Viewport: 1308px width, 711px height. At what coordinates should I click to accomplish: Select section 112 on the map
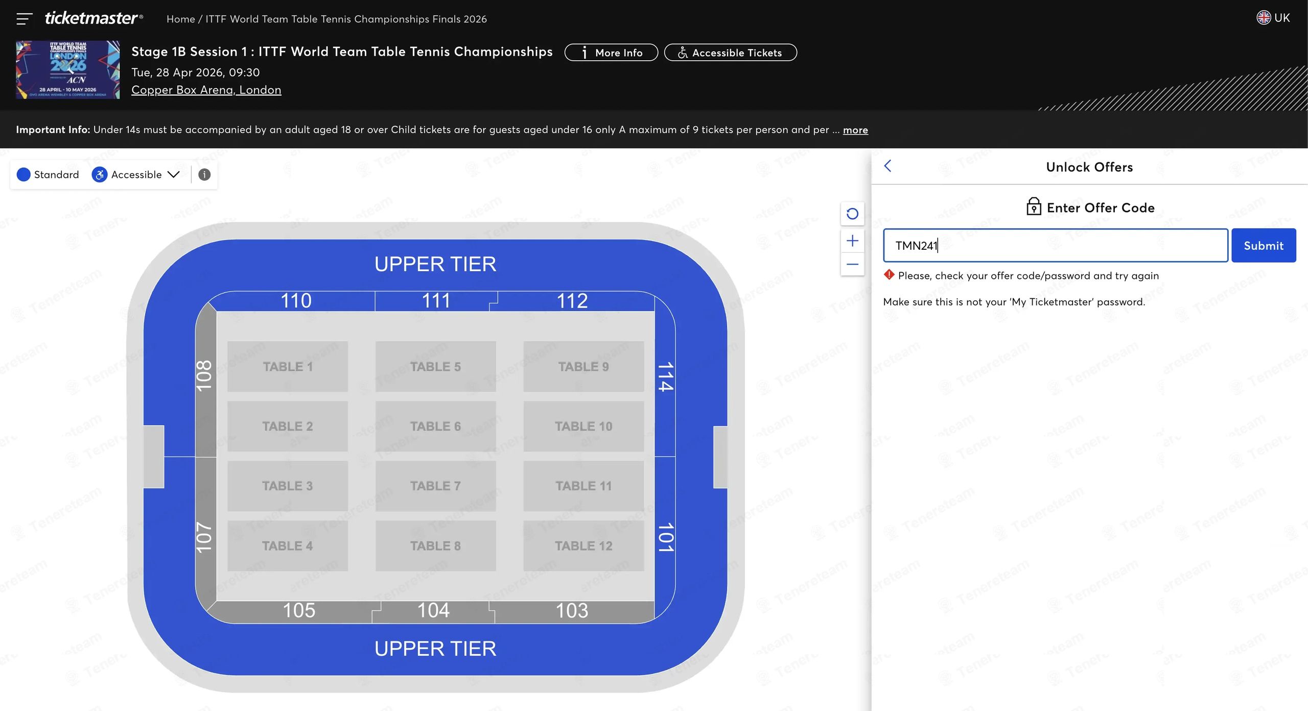(x=572, y=301)
